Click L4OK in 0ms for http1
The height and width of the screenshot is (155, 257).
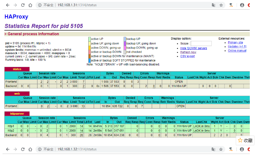coord(201,126)
